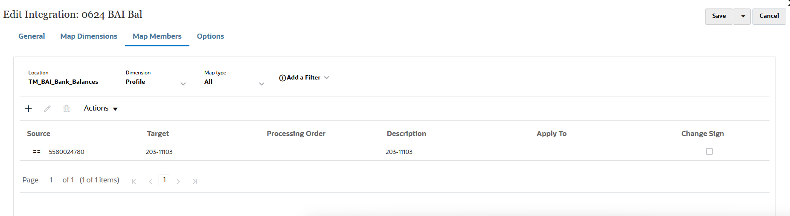Image resolution: width=790 pixels, height=216 pixels.
Task: Go to first page of results
Action: (x=134, y=182)
